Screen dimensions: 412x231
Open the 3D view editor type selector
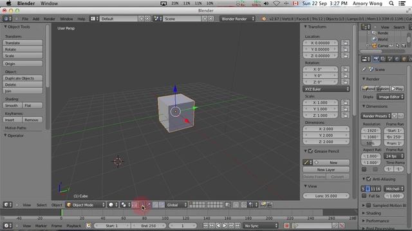tap(7, 205)
